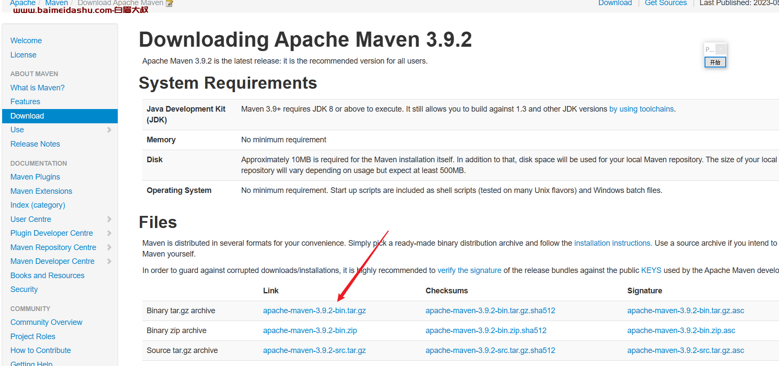Follow the 'verify the signature' link
779x366 pixels.
(x=469, y=270)
